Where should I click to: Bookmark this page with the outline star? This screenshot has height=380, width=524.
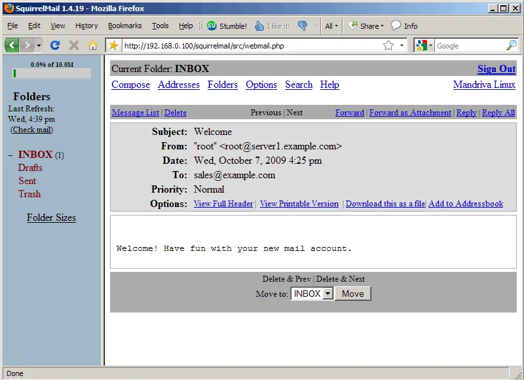(388, 45)
